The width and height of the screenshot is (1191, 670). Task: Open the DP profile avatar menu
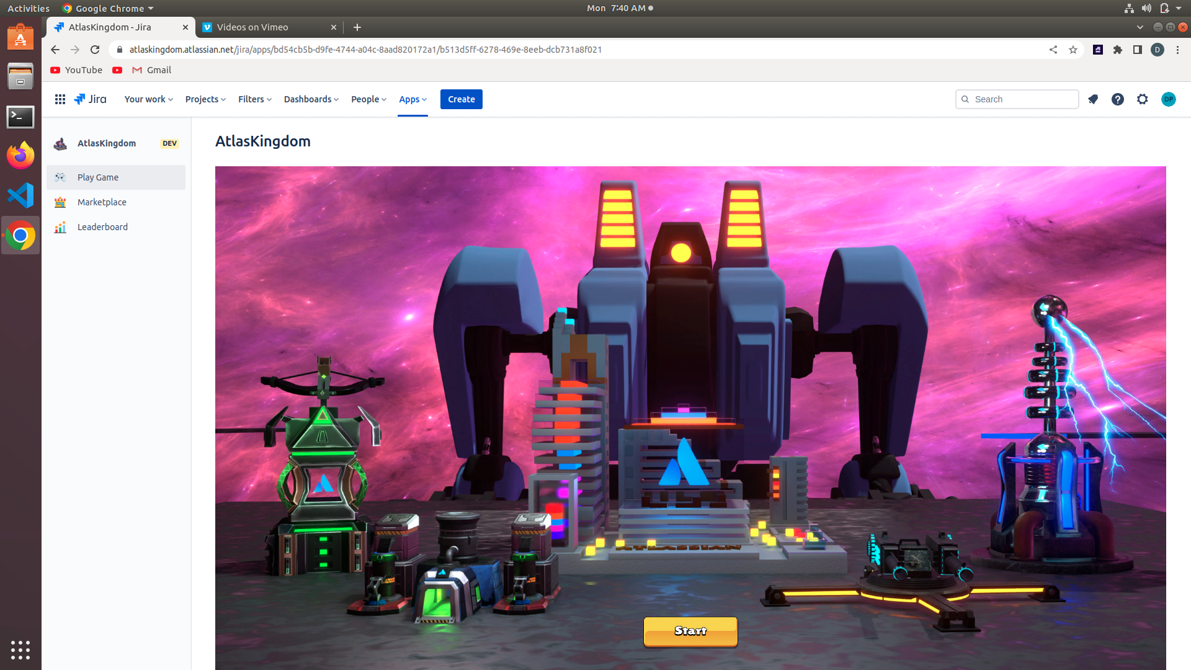[1168, 99]
